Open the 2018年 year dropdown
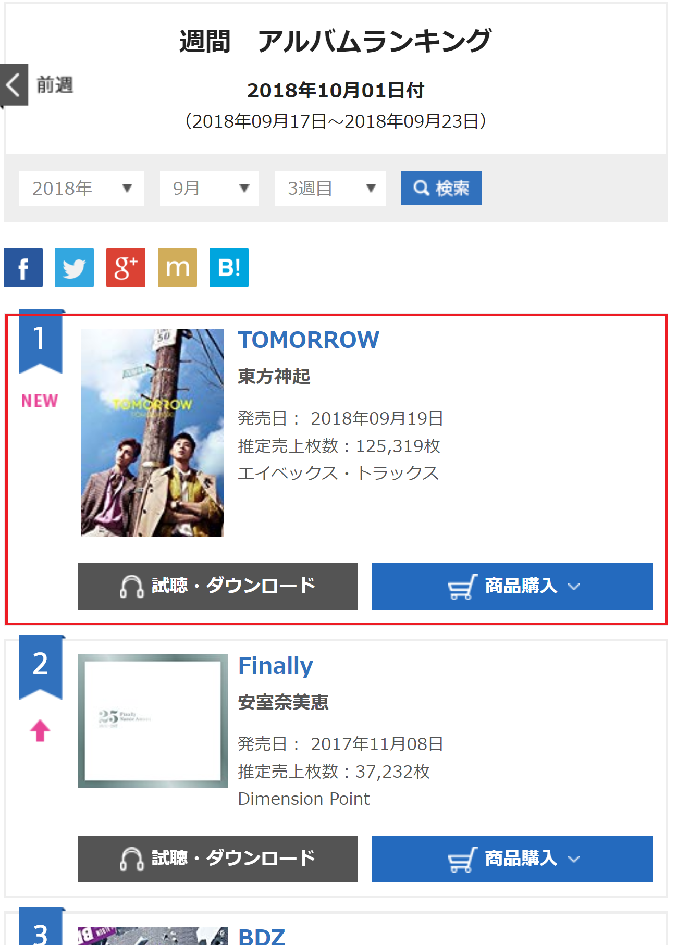This screenshot has width=677, height=945. click(81, 189)
